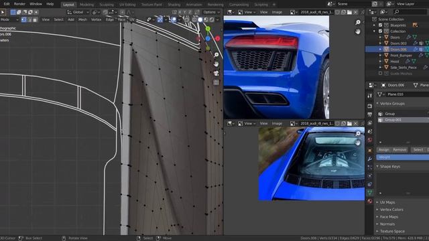Open the Edge menu in viewport header
Screen dimensions: 429x241
(x=110, y=19)
